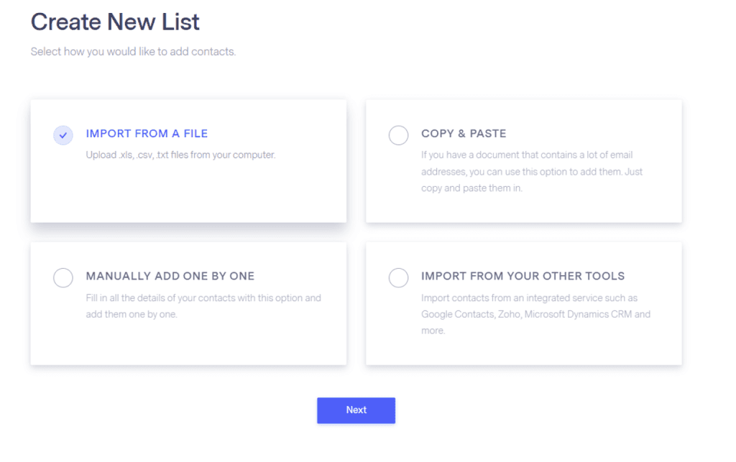The image size is (736, 462).
Task: Click the 'If you have a document' description
Action: (527, 154)
